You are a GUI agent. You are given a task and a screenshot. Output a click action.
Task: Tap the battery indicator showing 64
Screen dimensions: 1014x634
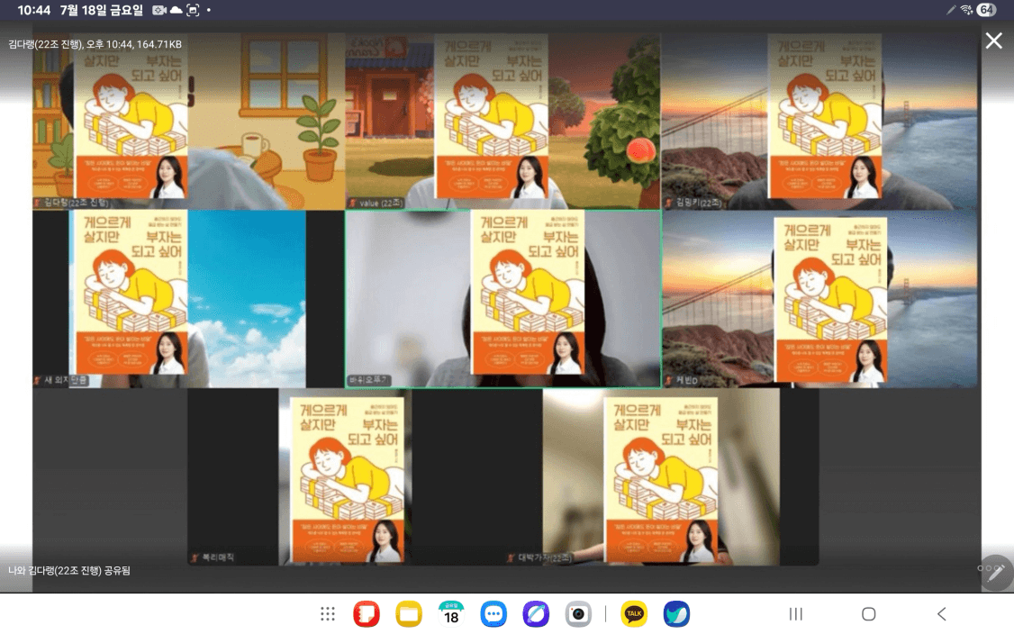(986, 10)
